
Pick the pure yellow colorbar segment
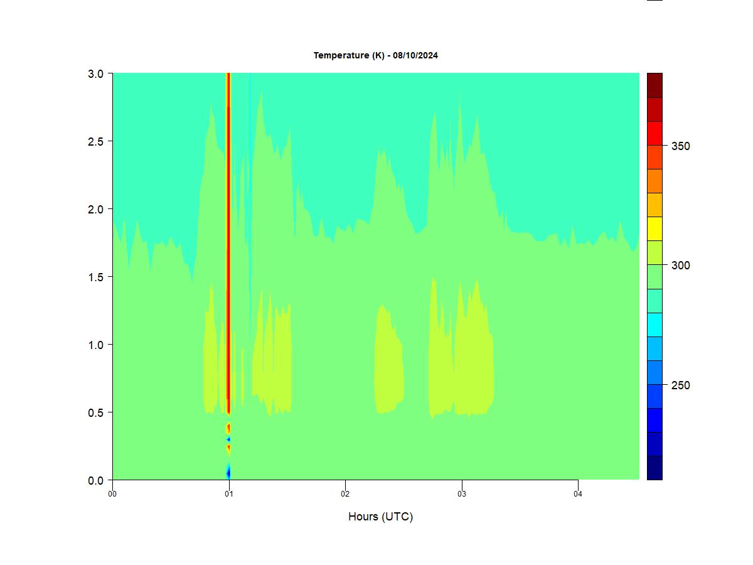click(654, 229)
